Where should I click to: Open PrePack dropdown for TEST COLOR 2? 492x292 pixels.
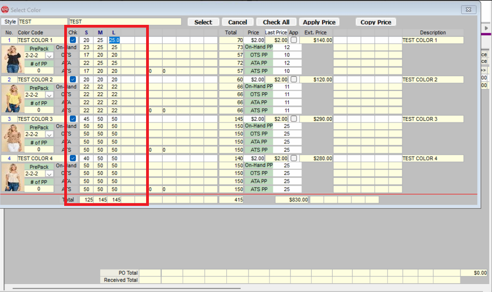point(49,95)
